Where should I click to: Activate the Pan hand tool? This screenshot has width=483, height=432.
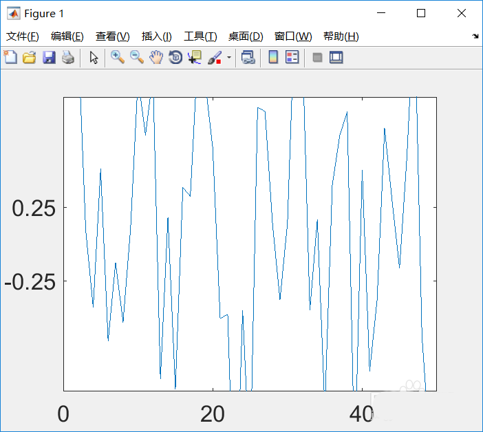(156, 58)
